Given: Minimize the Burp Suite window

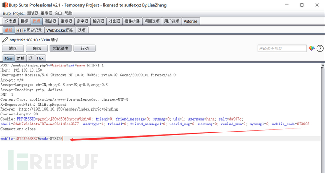Looking at the screenshot, I should (287, 5).
